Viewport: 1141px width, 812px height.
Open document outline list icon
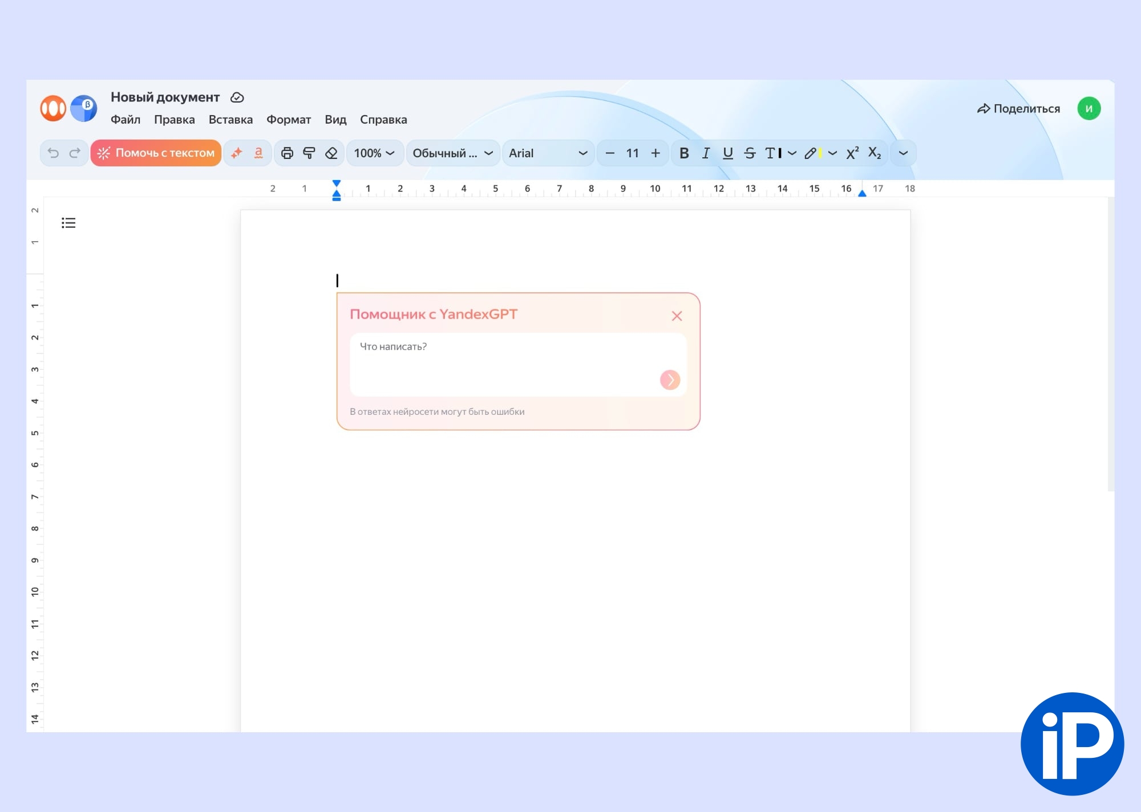point(68,223)
